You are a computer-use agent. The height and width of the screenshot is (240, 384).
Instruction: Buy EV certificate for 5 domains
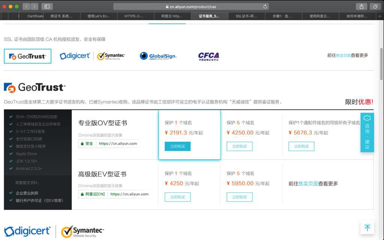[240, 197]
